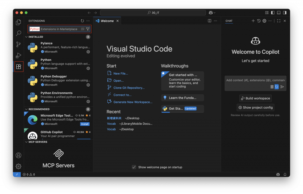Open Customize Layout control

(267, 13)
